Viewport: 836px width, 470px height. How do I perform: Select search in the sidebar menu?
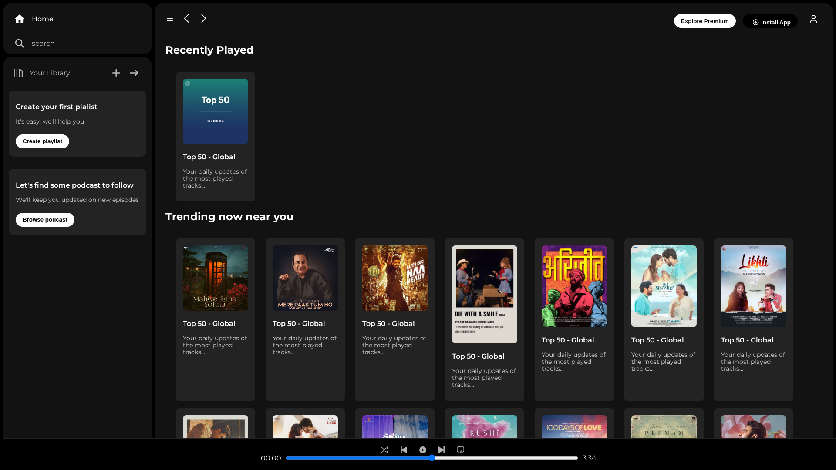(43, 44)
